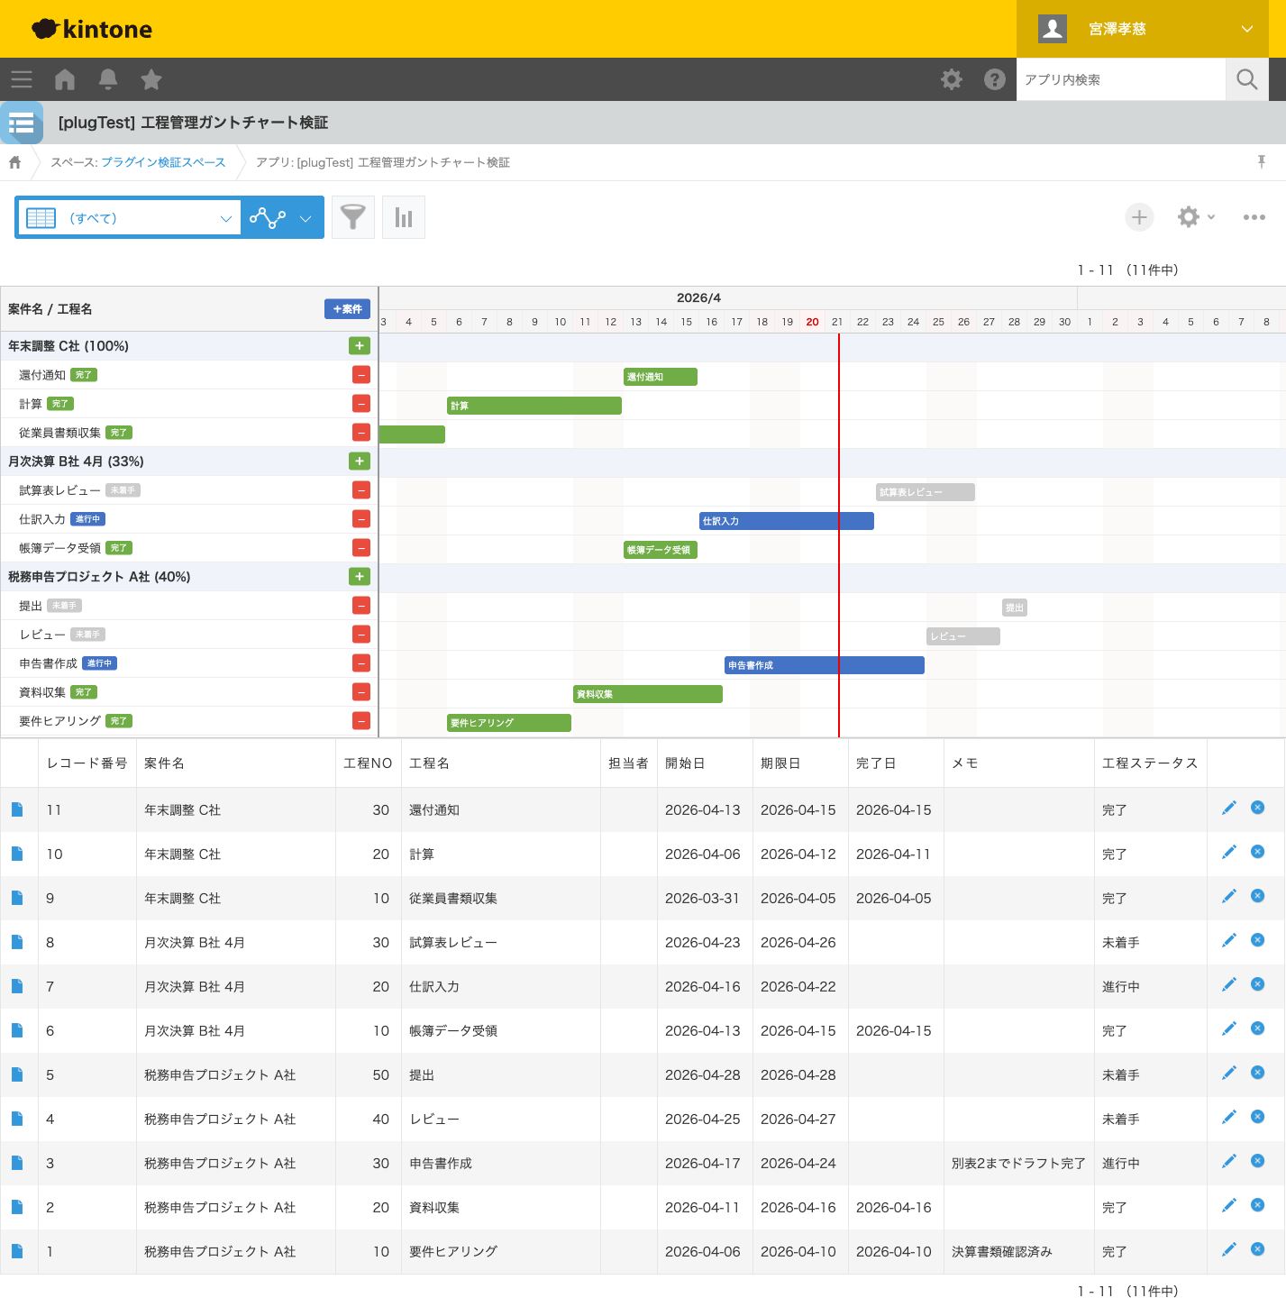
Task: Open the filter funnel icon
Action: [353, 217]
